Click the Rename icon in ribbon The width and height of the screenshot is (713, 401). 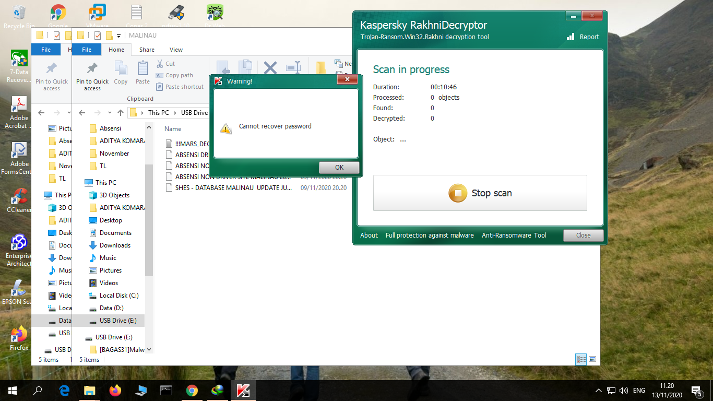pos(293,68)
